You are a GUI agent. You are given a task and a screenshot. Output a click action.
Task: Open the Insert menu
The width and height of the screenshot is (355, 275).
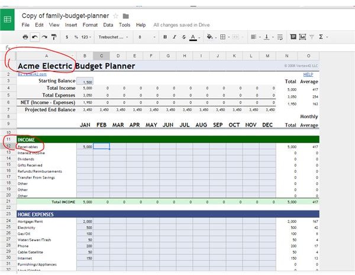click(71, 25)
